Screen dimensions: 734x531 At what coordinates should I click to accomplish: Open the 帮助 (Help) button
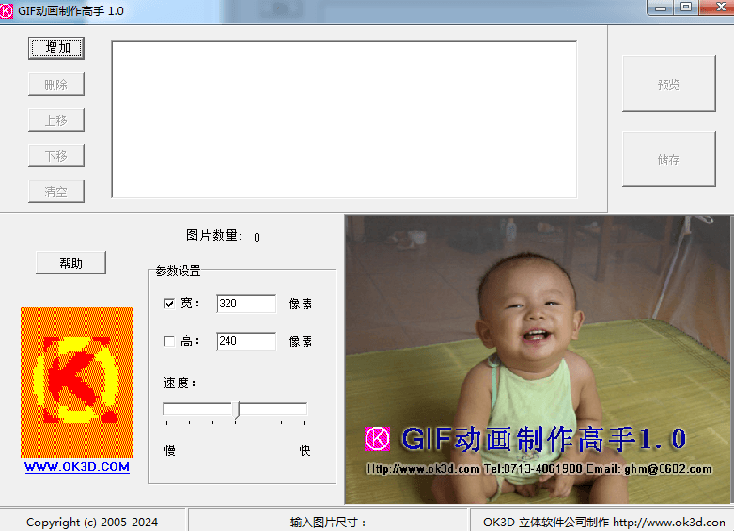(x=71, y=263)
